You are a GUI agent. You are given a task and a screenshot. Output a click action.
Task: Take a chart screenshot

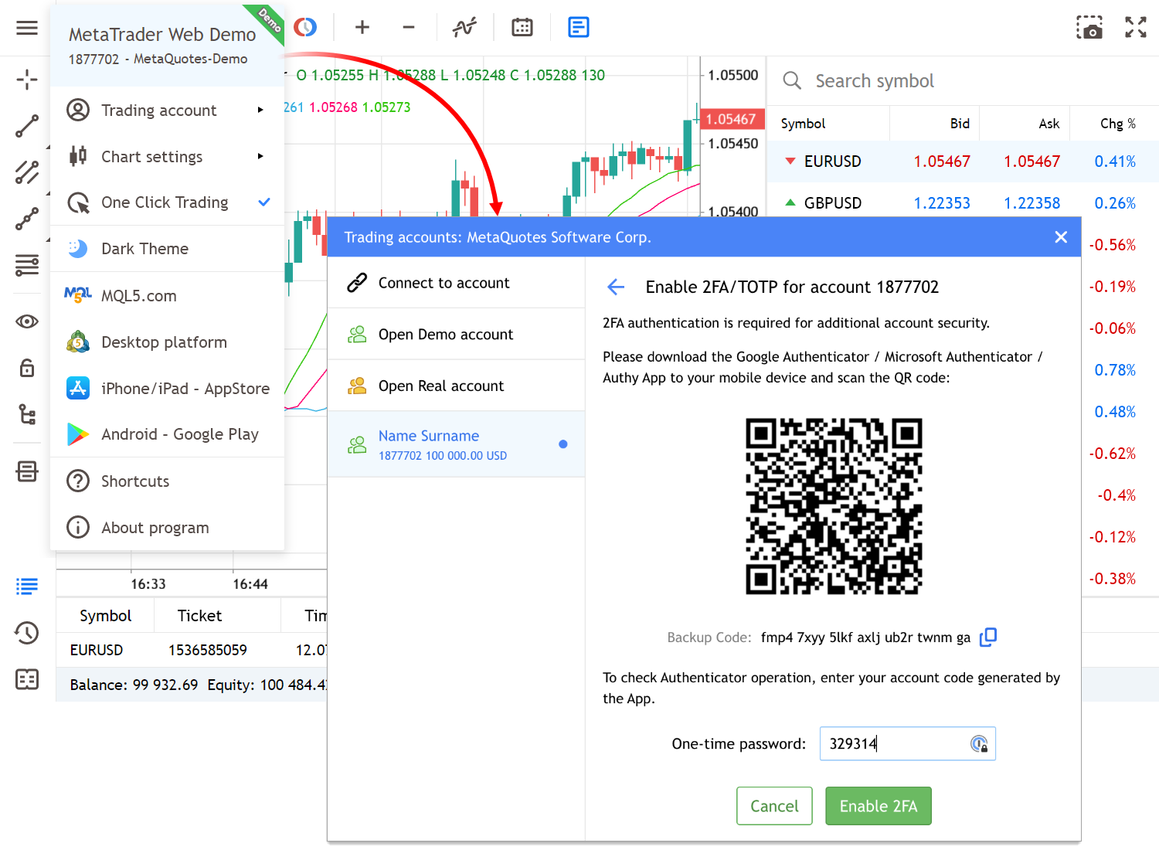[1089, 27]
